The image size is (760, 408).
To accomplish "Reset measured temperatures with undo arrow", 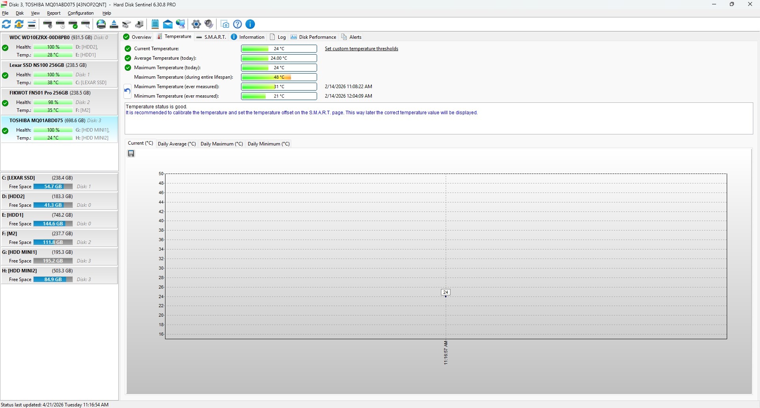I will [x=127, y=91].
